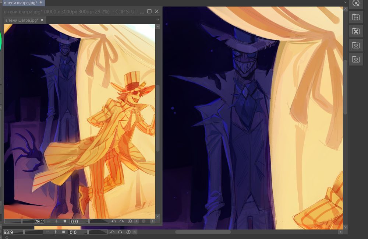Click floating window's scroll-up arrow
The image size is (368, 239).
pos(158,27)
